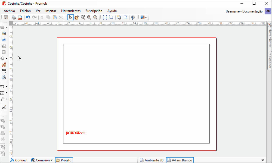Viewport: 272px width, 163px height.
Task: Open the Ayuda menu
Action: 112,11
